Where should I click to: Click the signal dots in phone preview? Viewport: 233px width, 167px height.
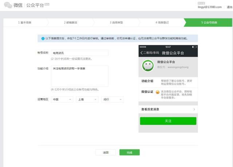click(x=143, y=47)
